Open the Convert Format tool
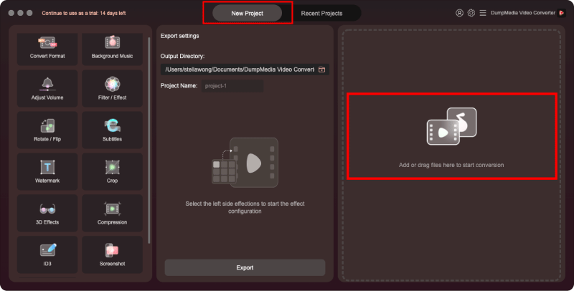574x291 pixels. [x=47, y=47]
